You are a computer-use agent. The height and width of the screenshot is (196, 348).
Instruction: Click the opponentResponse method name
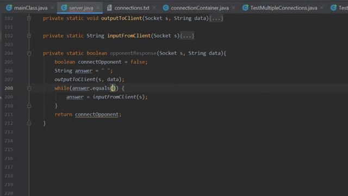pyautogui.click(x=133, y=53)
